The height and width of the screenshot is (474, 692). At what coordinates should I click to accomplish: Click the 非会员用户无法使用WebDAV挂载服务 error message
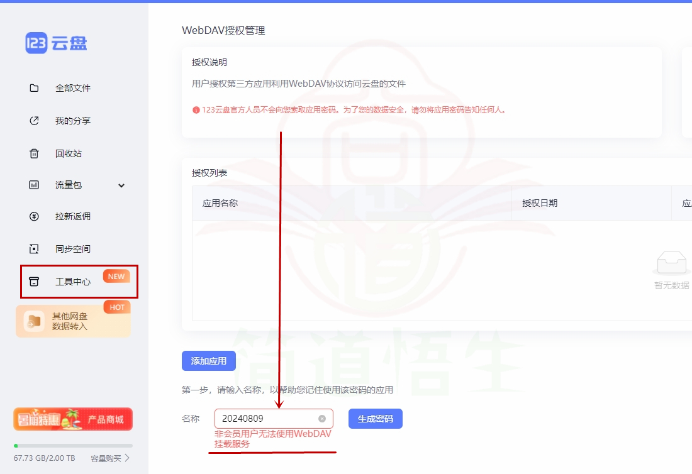pos(273,439)
